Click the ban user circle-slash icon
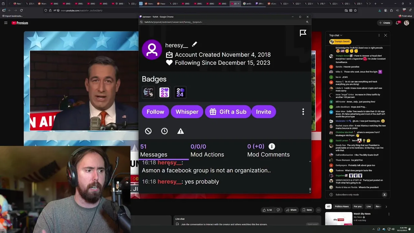 coord(148,131)
